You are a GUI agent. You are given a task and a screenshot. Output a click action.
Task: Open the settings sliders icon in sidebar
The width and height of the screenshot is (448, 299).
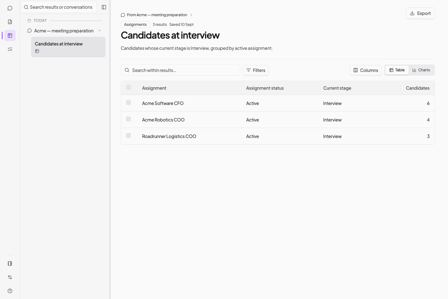pyautogui.click(x=10, y=277)
